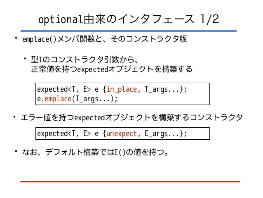This screenshot has width=263, height=198.
Task: Click the 'T_args...};' text in first code line
Action: click(x=166, y=89)
